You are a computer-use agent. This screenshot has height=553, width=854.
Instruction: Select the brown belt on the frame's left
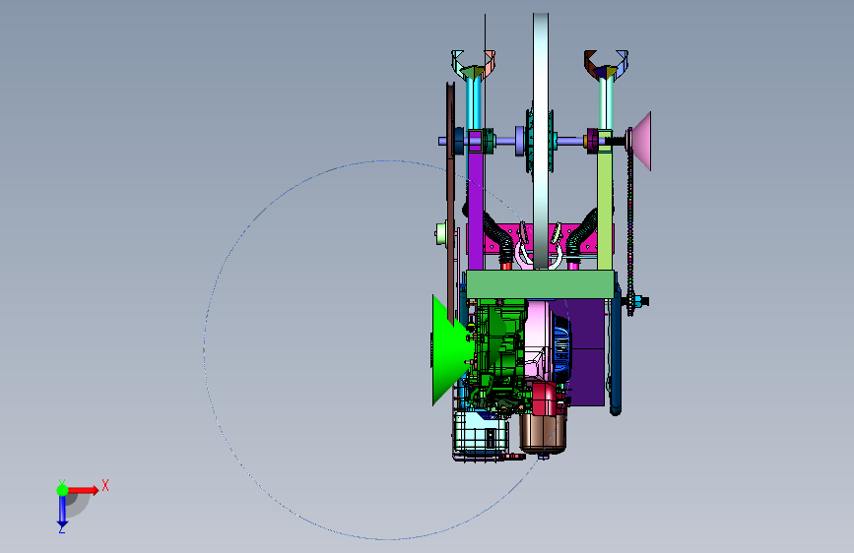click(x=450, y=202)
